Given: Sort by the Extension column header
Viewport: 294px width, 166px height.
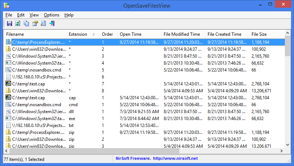Looking at the screenshot, I should point(83,34).
